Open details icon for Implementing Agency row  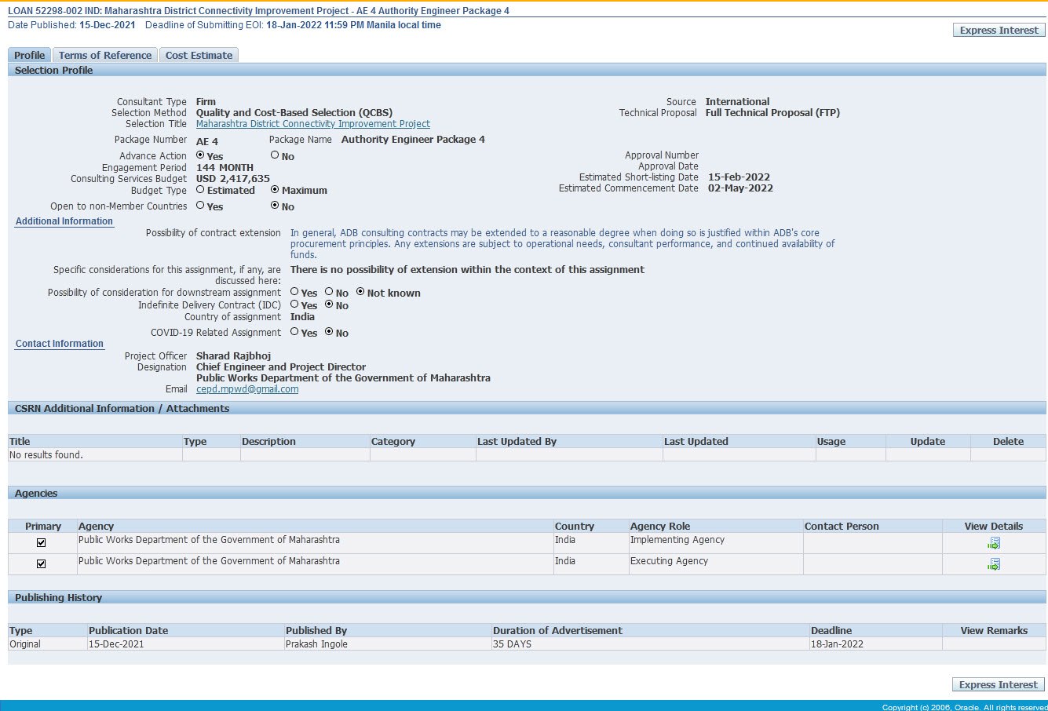click(x=994, y=544)
